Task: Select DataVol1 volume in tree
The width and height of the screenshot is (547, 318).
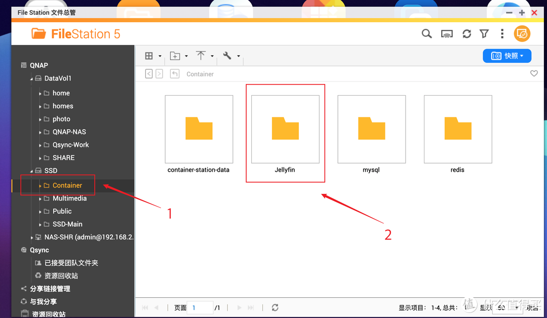Action: (58, 78)
